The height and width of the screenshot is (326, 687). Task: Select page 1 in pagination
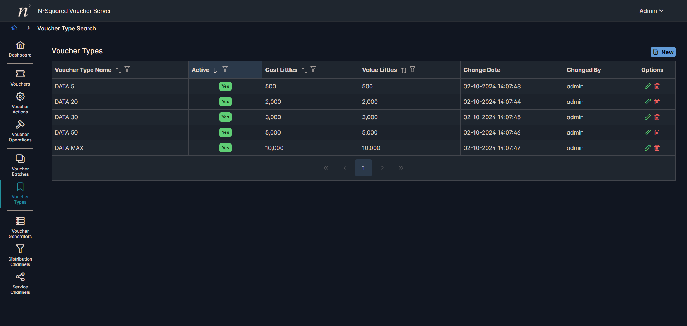363,168
